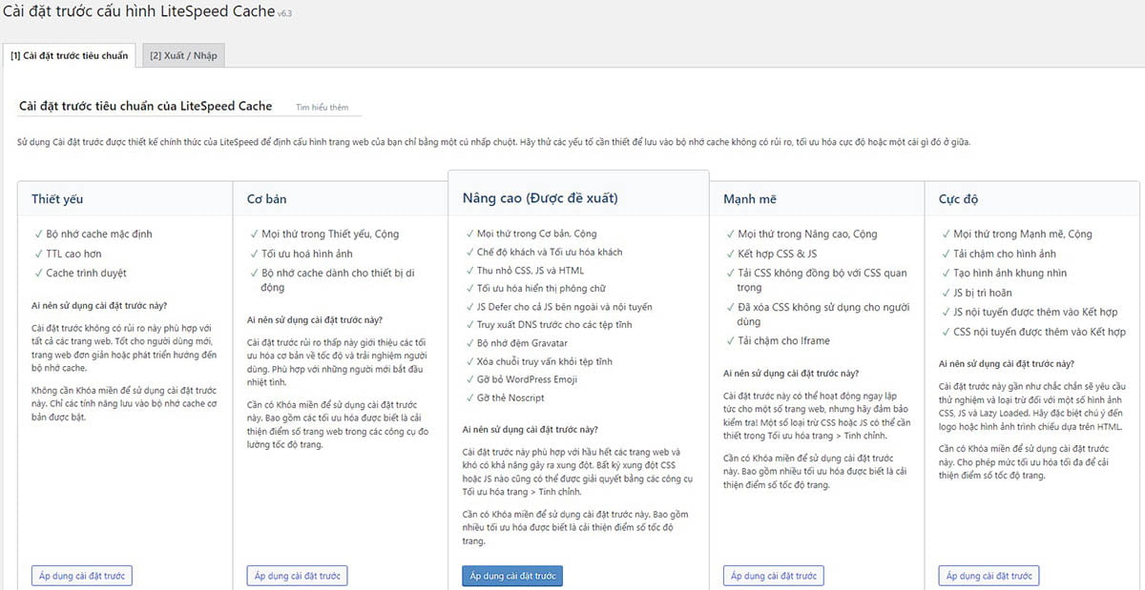1145x590 pixels.
Task: Apply the Mạnh mẽ preset
Action: [774, 576]
